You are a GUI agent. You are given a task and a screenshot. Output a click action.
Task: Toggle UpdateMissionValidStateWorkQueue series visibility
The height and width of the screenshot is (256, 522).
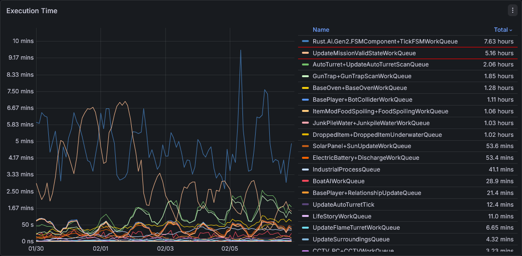[364, 53]
